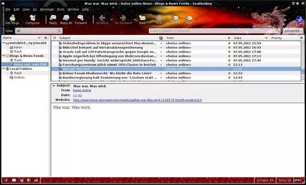Open Address Book status bar icon

[29, 180]
